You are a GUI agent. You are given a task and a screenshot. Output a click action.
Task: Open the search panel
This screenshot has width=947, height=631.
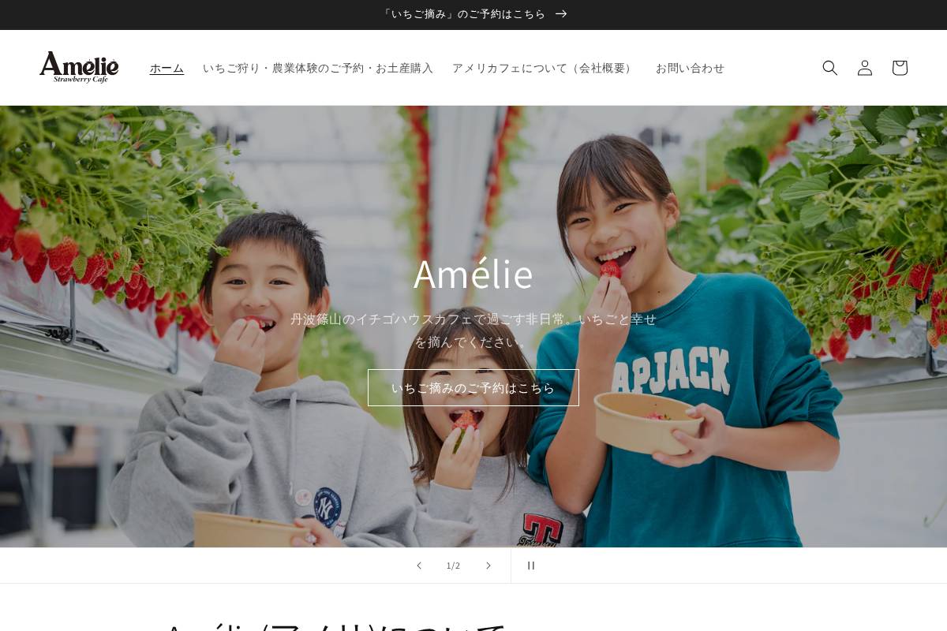click(x=830, y=68)
